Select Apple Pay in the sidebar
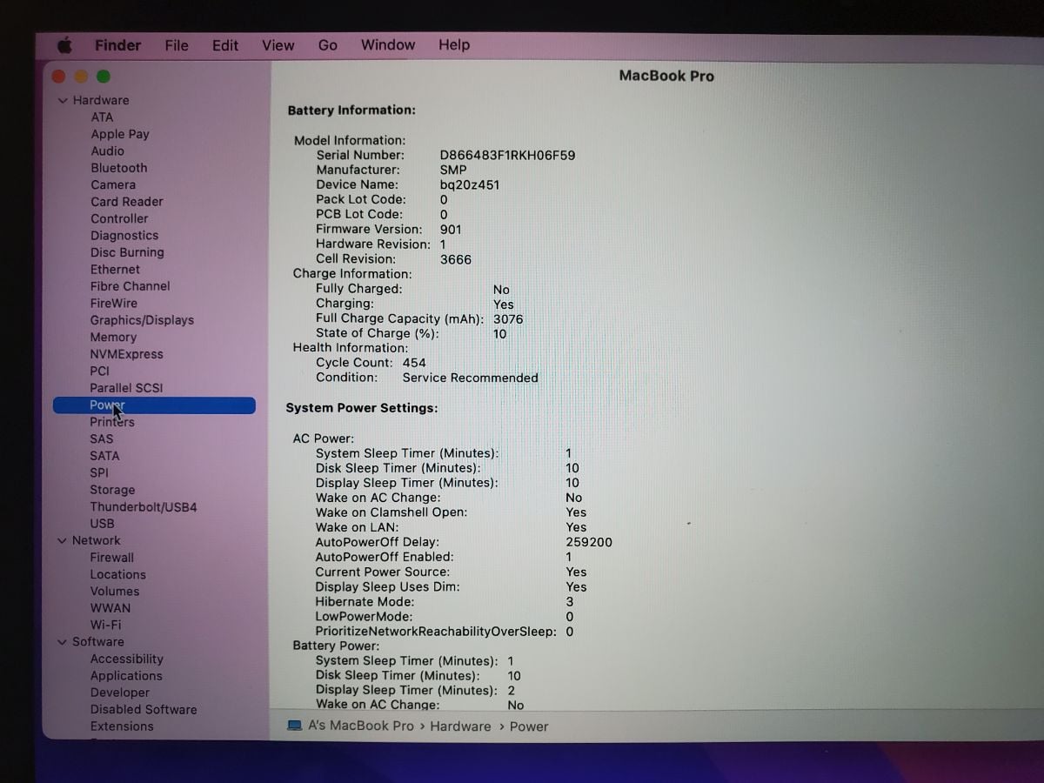This screenshot has width=1044, height=783. 120,134
